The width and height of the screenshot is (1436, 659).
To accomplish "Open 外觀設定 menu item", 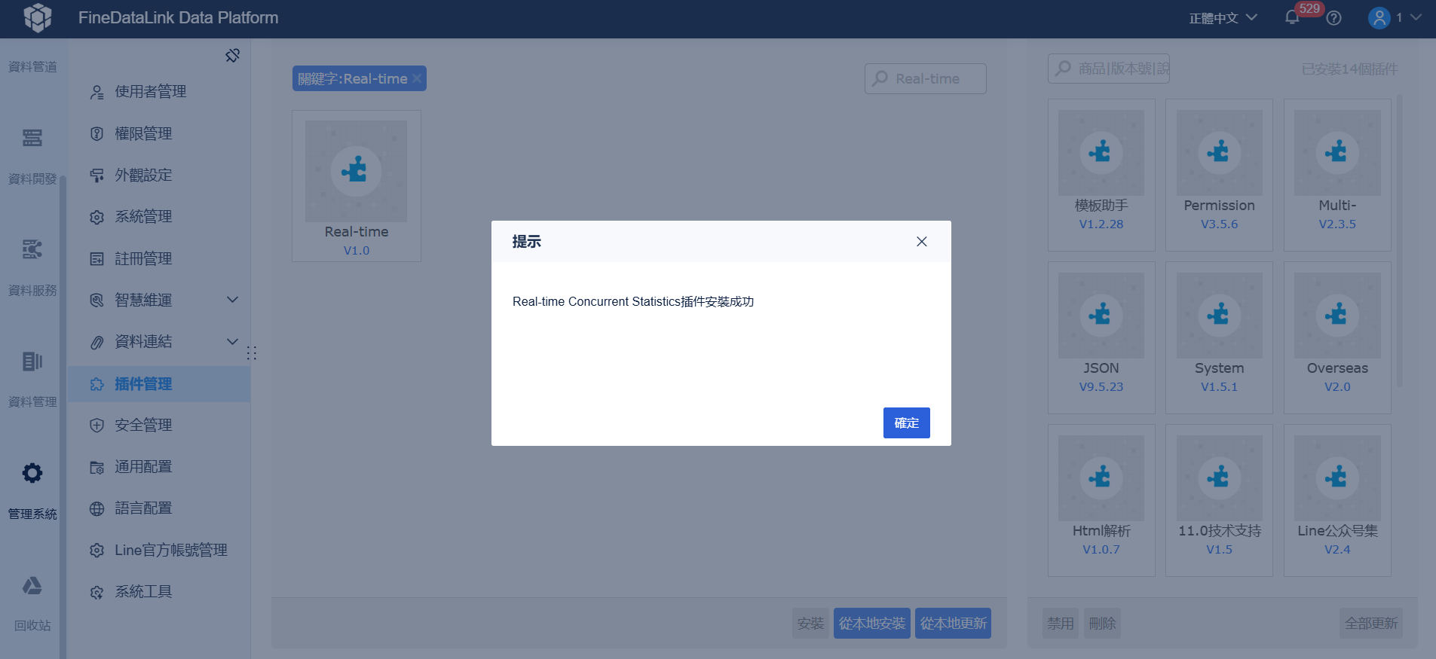I will 159,175.
